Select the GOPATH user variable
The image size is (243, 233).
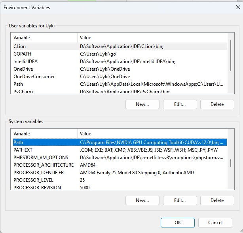click(x=120, y=54)
